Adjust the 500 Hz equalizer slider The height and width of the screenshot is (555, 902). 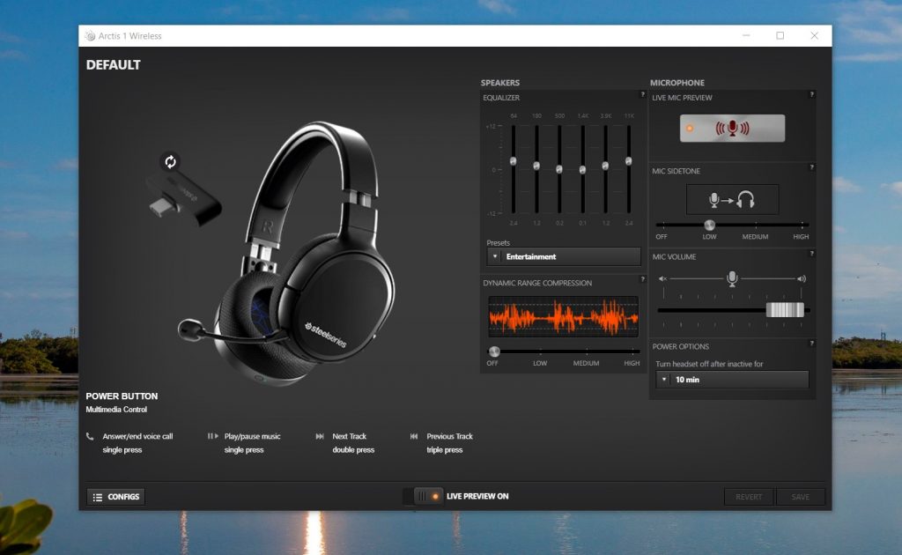(x=559, y=169)
